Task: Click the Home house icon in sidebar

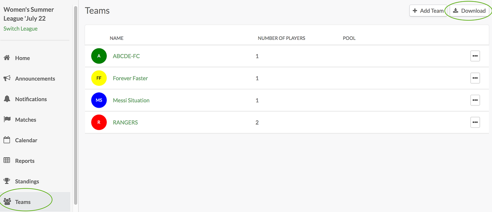Action: tap(7, 58)
